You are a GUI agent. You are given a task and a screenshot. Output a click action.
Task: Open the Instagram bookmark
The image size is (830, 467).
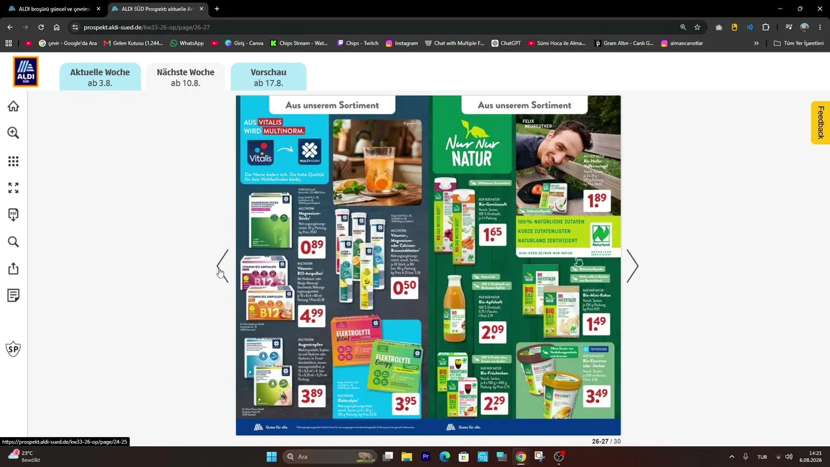[x=401, y=43]
